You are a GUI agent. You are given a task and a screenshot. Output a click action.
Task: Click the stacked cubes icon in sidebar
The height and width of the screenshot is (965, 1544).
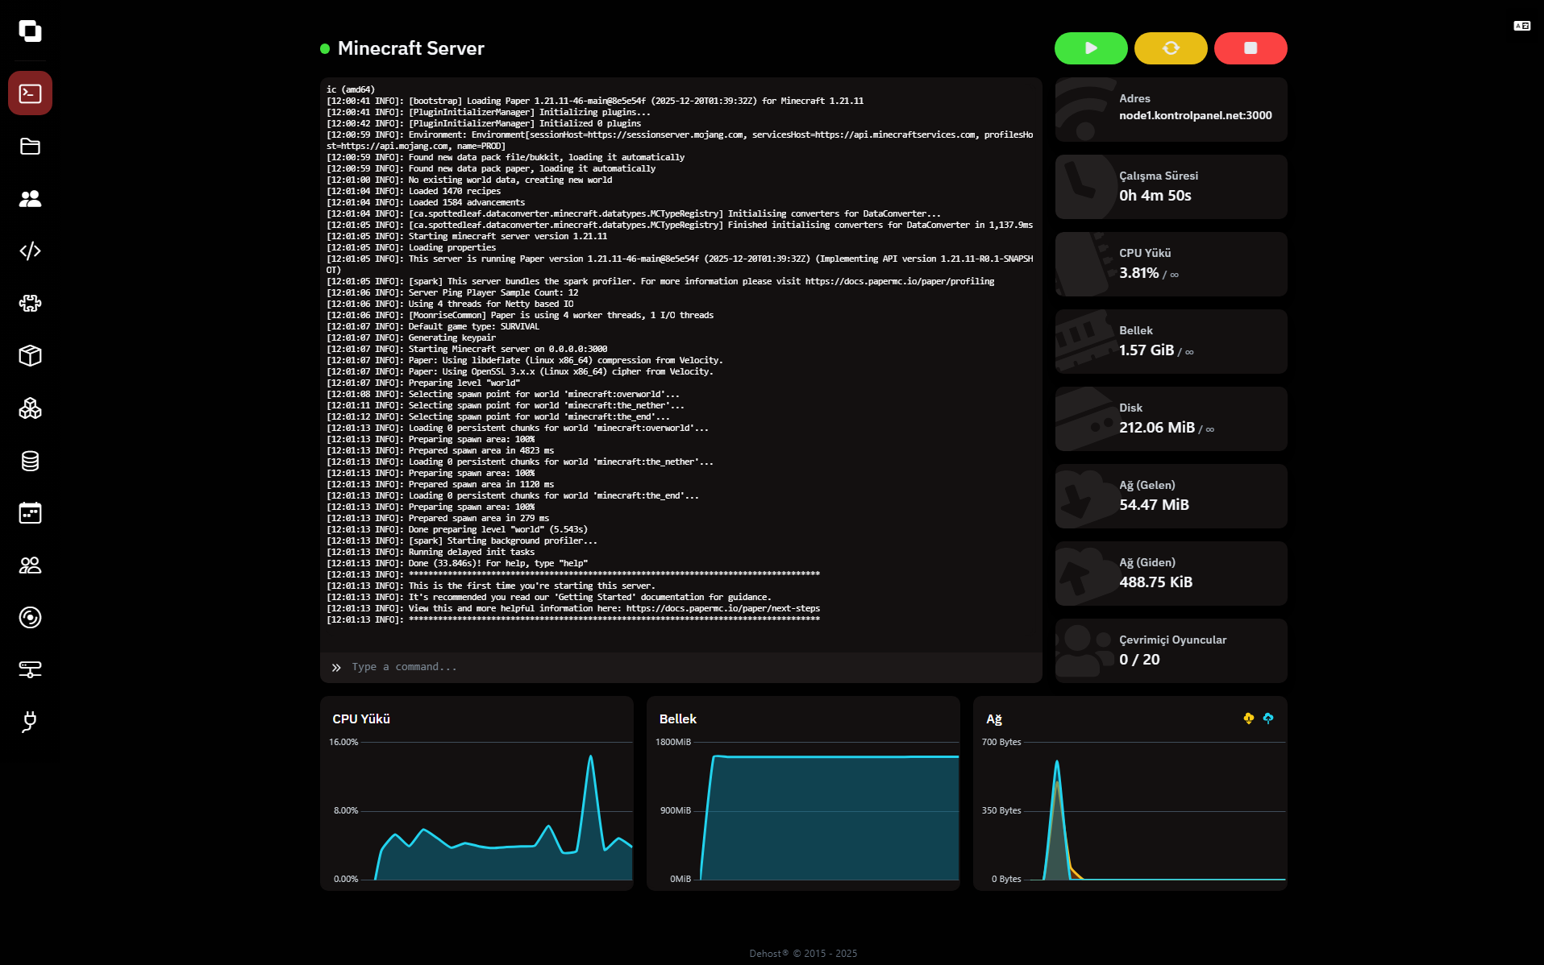tap(30, 408)
